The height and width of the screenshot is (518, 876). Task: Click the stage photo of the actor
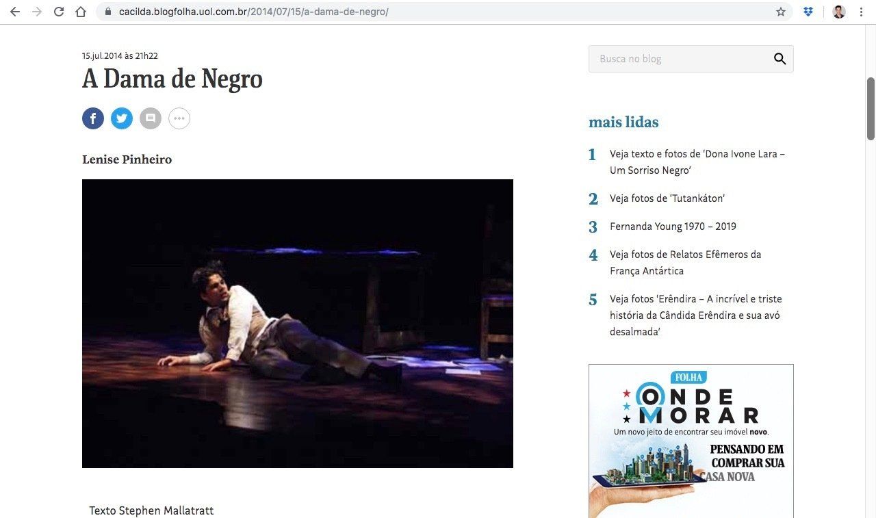click(x=298, y=324)
